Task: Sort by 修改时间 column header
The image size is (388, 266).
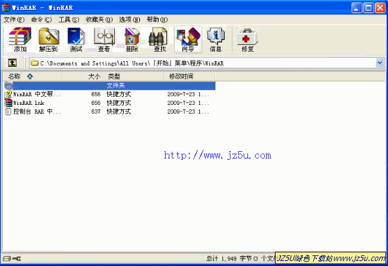Action: (x=190, y=76)
